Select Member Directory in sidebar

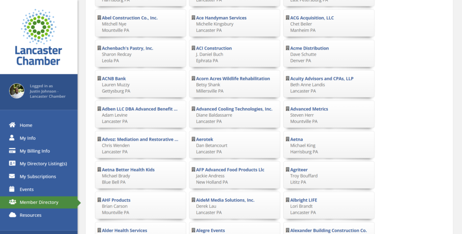39,202
